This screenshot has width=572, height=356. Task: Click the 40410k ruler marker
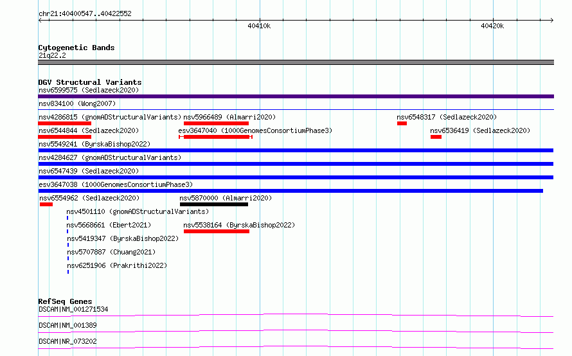259,26
